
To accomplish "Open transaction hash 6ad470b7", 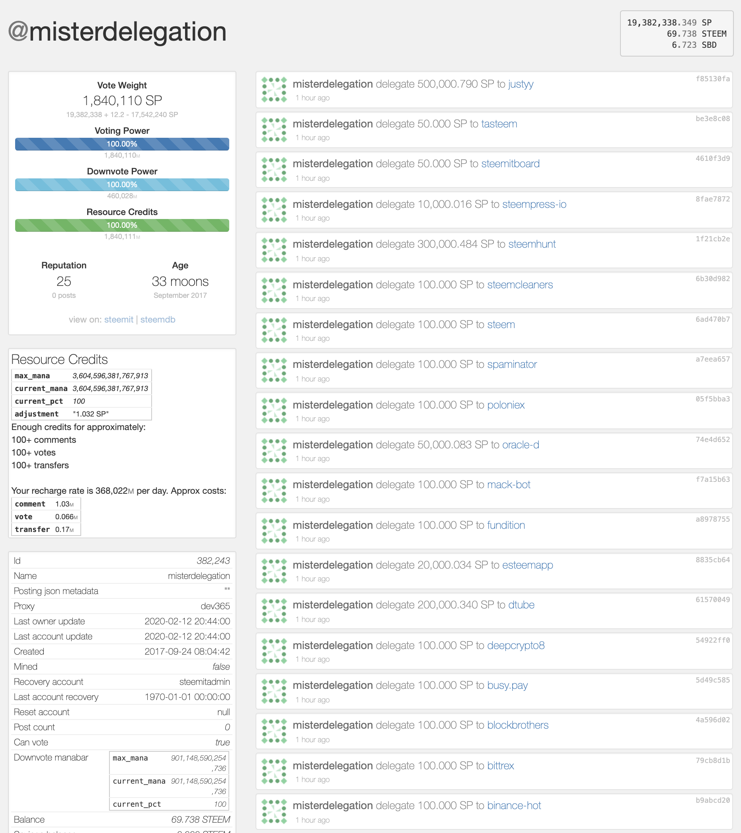I will pyautogui.click(x=712, y=319).
